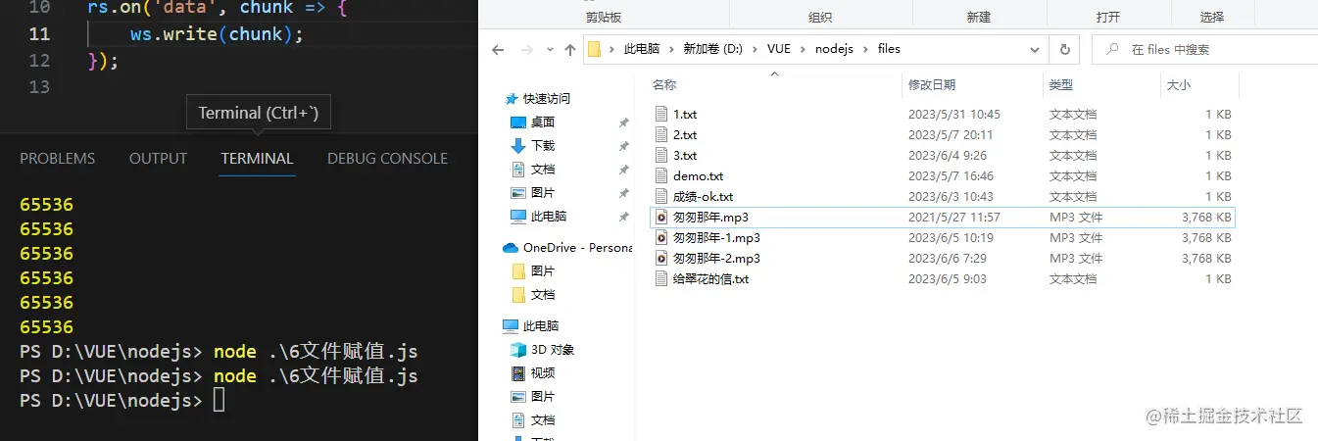This screenshot has width=1318, height=441.
Task: Select 新加卷 (D:) in the breadcrumb
Action: coord(712,49)
